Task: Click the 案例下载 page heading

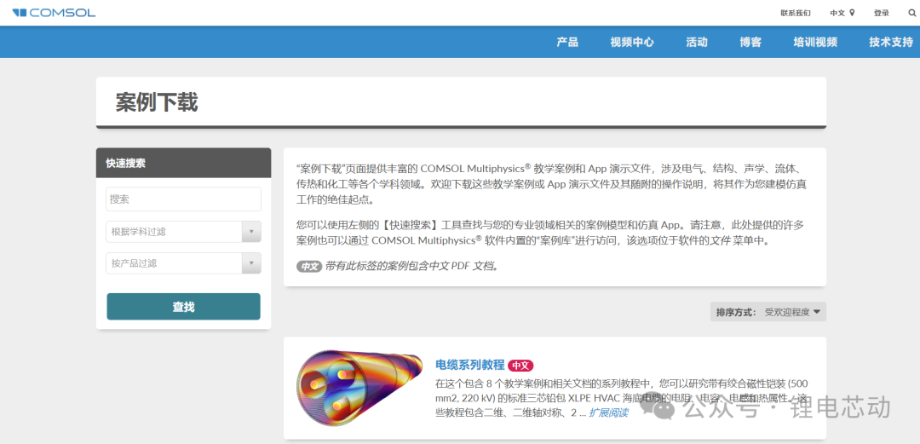Action: (157, 102)
